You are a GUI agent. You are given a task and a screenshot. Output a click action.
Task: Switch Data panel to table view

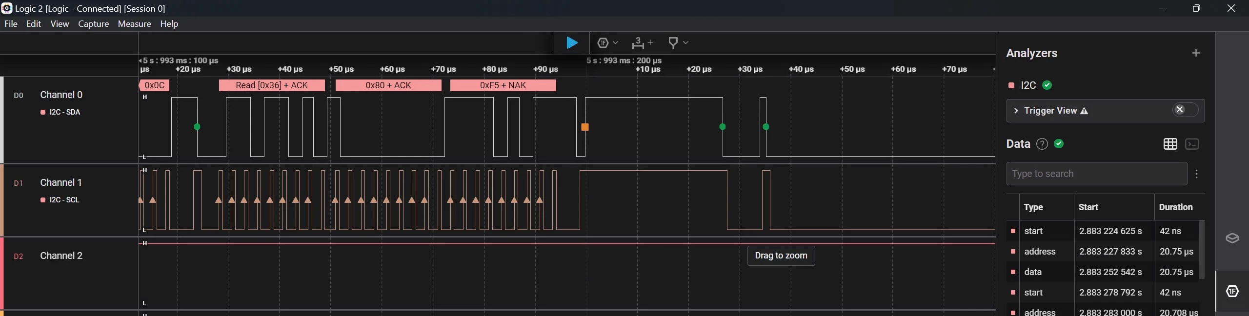pos(1170,144)
